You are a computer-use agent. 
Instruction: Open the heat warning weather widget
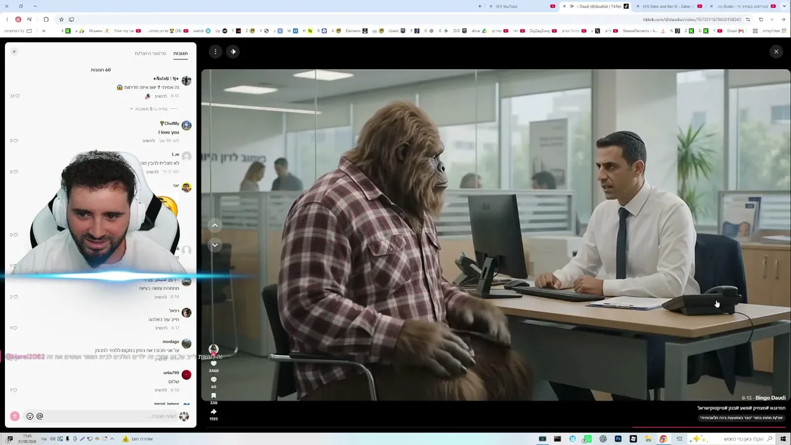(x=138, y=439)
